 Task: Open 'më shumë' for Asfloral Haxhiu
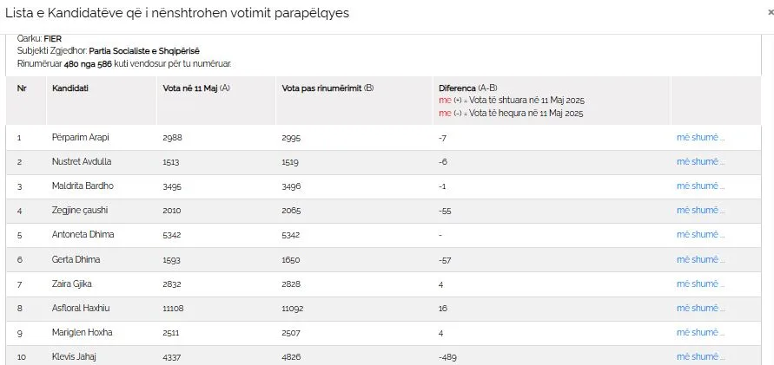click(700, 308)
